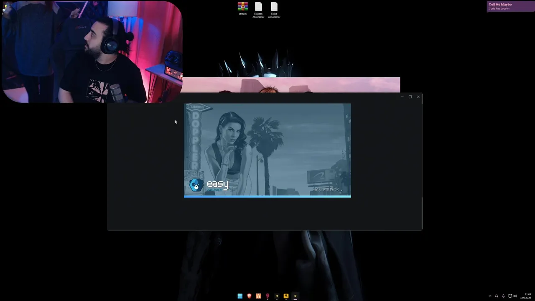Viewport: 535px width, 301px height.
Task: Click the Windows Start button
Action: click(x=240, y=296)
